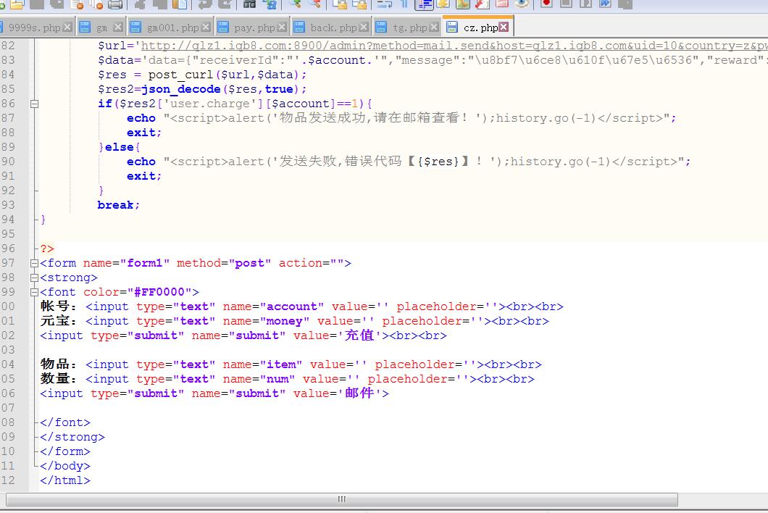
Task: Start macro recording with the red button
Action: (x=546, y=4)
